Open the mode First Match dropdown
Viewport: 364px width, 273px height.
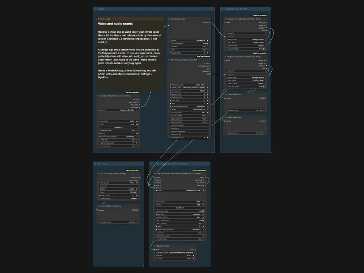[x=189, y=40]
